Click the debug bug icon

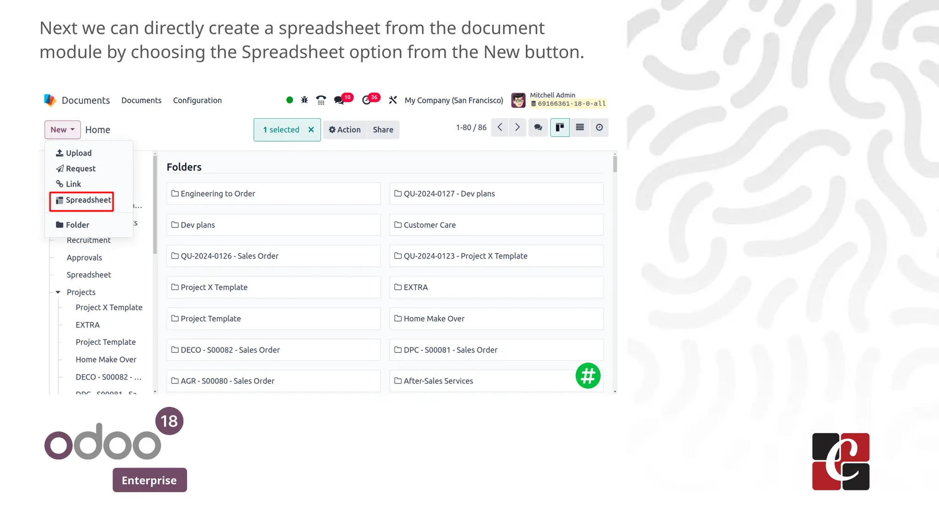point(304,100)
